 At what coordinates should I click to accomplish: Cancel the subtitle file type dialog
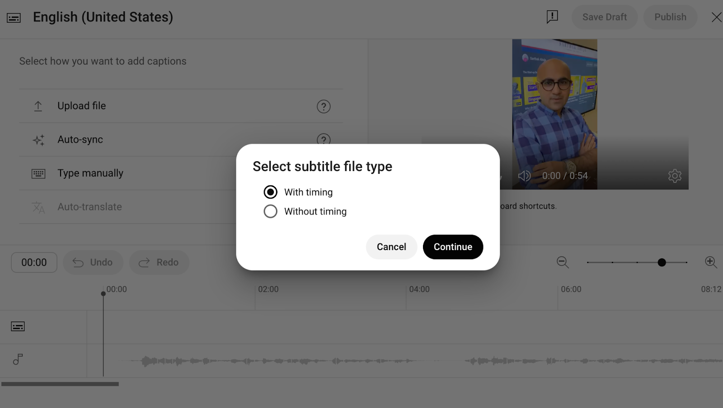(x=391, y=247)
